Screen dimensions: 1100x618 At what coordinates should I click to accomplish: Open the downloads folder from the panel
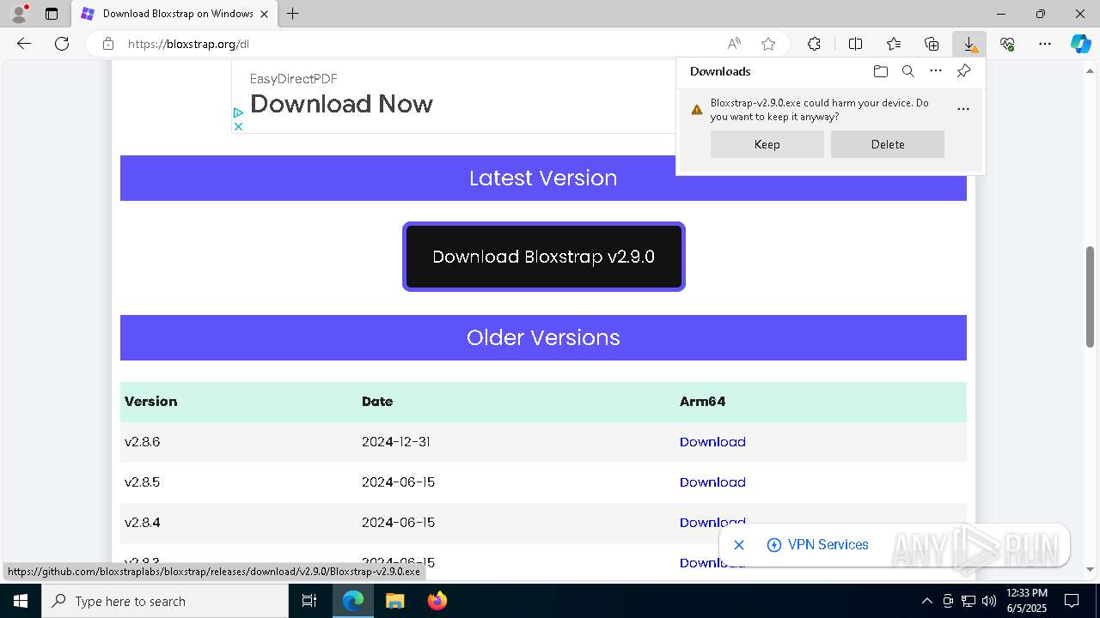coord(881,71)
